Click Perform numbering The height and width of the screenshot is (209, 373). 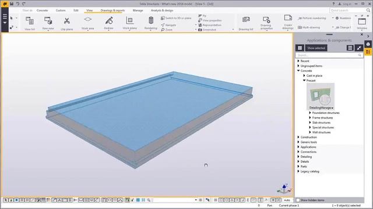tap(312, 18)
